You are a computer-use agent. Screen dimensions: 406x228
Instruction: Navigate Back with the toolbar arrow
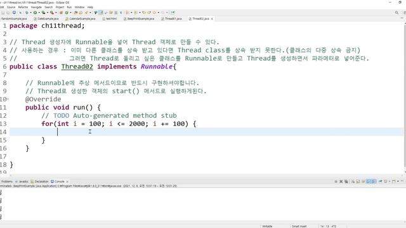154,13
